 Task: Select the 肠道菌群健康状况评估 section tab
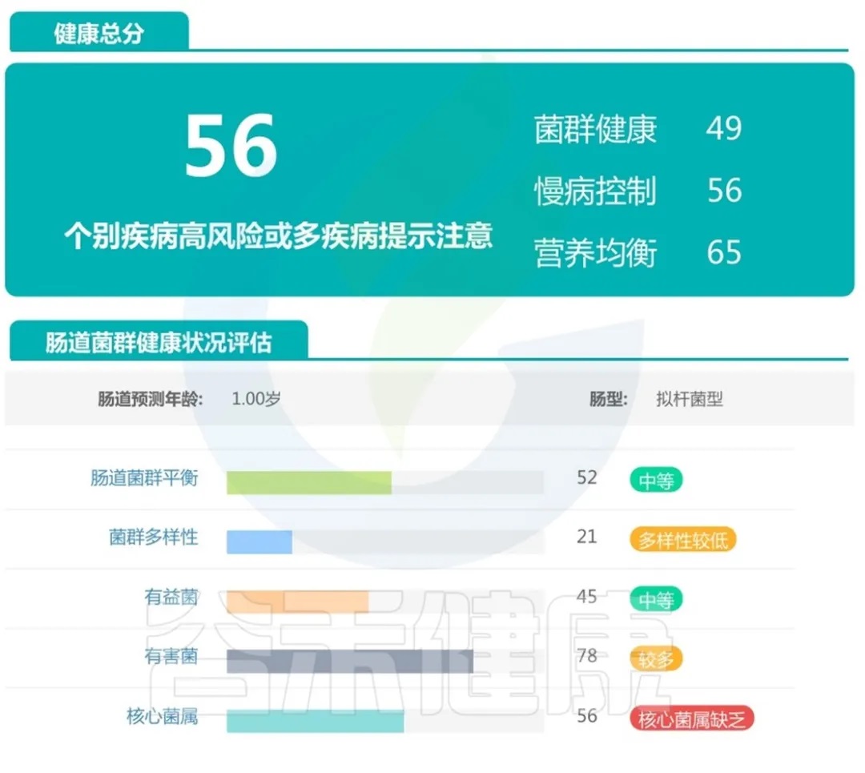point(158,343)
